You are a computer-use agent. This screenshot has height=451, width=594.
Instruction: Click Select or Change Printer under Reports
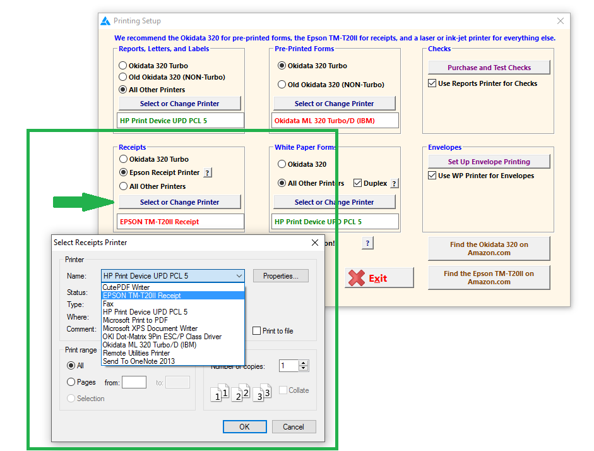tap(179, 104)
